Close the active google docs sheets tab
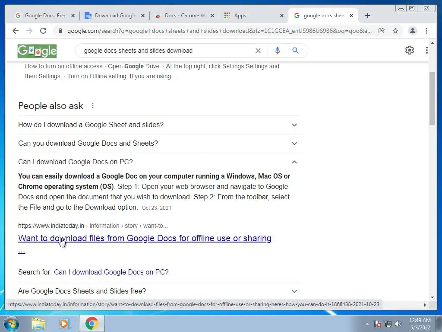Viewport: 442px width, 332px height. (351, 16)
